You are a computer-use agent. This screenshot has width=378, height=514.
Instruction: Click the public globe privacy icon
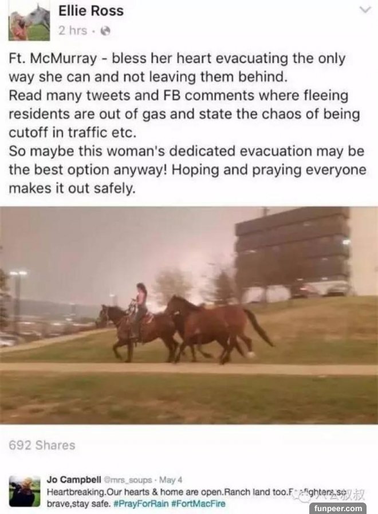[x=105, y=31]
